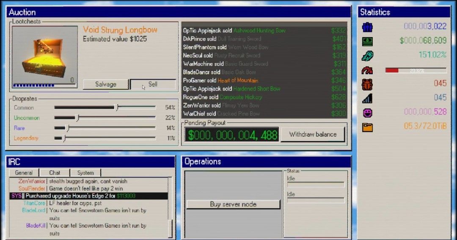Adjust the Legendary droprate slider handle
This screenshot has width=457, height=240.
64,138
